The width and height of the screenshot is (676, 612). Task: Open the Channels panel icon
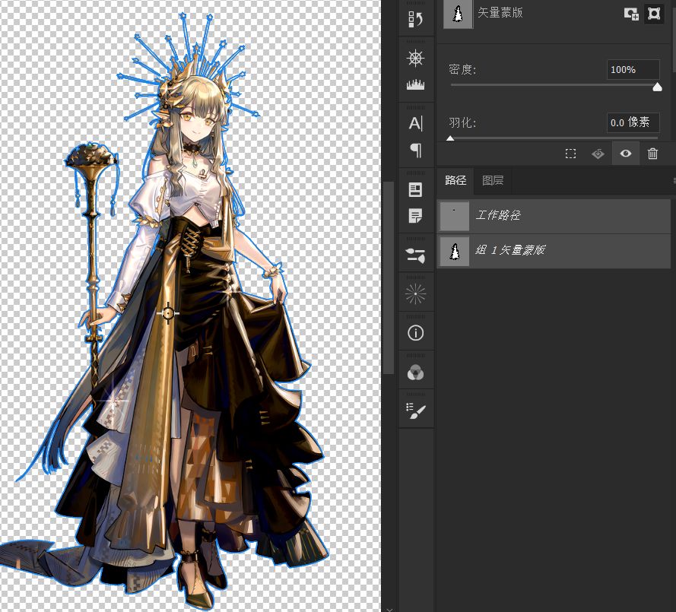[416, 373]
